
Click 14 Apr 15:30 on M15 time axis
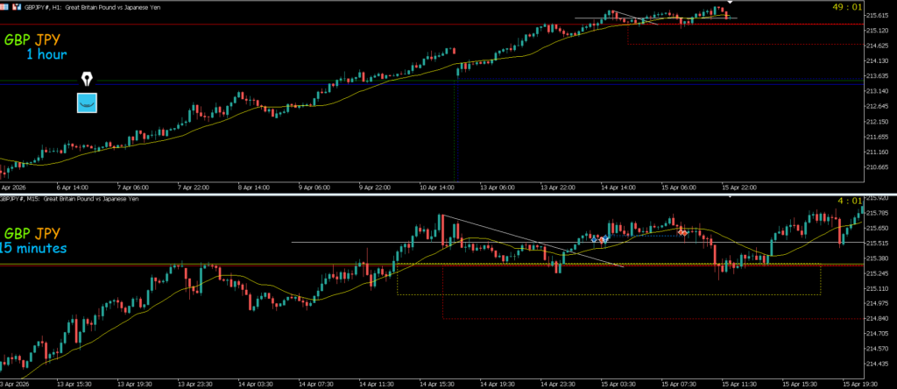click(x=435, y=384)
